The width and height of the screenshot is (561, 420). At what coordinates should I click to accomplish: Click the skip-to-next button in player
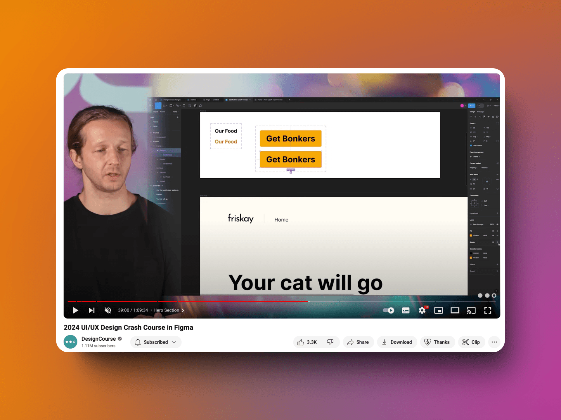(92, 310)
